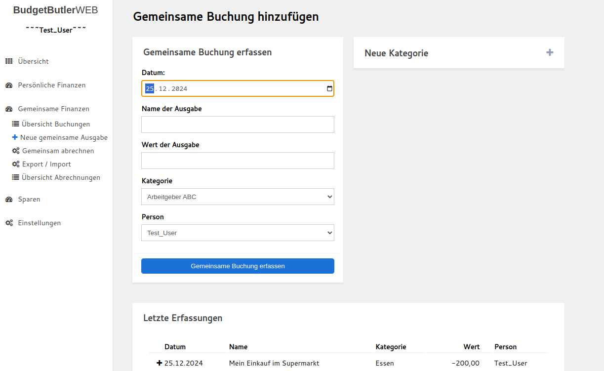Select Übersicht Abrechnungen in the sidebar

pyautogui.click(x=61, y=177)
